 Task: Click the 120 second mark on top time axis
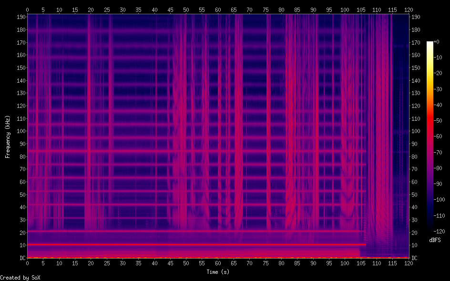click(x=408, y=9)
